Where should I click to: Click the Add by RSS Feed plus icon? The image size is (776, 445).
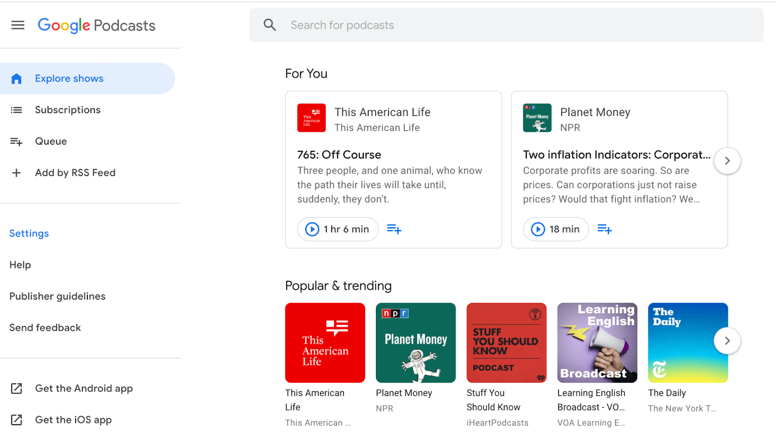16,173
